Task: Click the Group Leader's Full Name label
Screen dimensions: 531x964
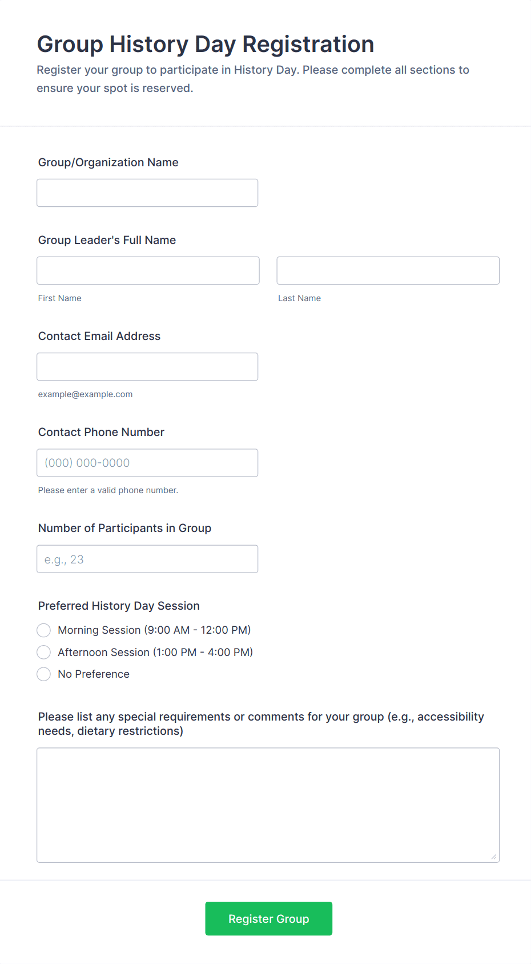Action: [107, 240]
